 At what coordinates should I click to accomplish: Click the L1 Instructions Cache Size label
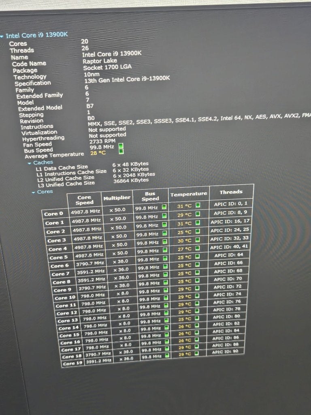click(x=71, y=173)
